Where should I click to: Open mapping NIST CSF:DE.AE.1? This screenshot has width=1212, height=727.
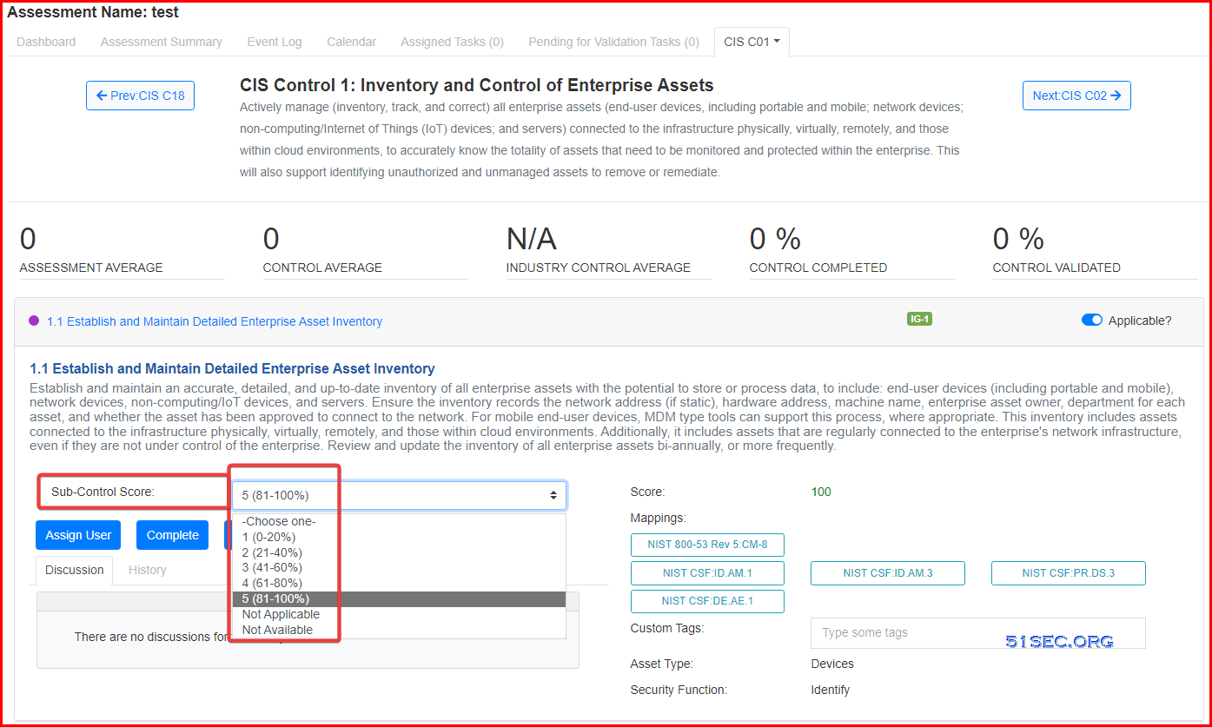coord(707,601)
